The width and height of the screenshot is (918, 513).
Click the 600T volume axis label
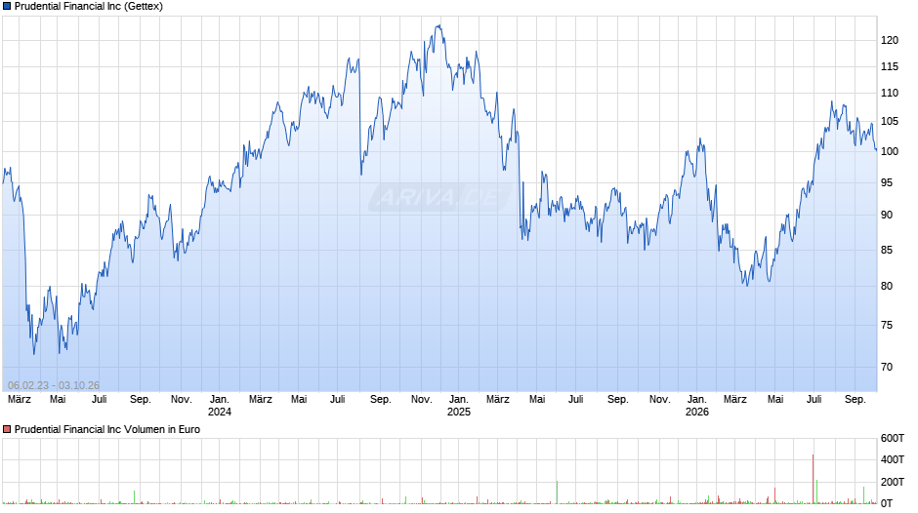coord(893,438)
